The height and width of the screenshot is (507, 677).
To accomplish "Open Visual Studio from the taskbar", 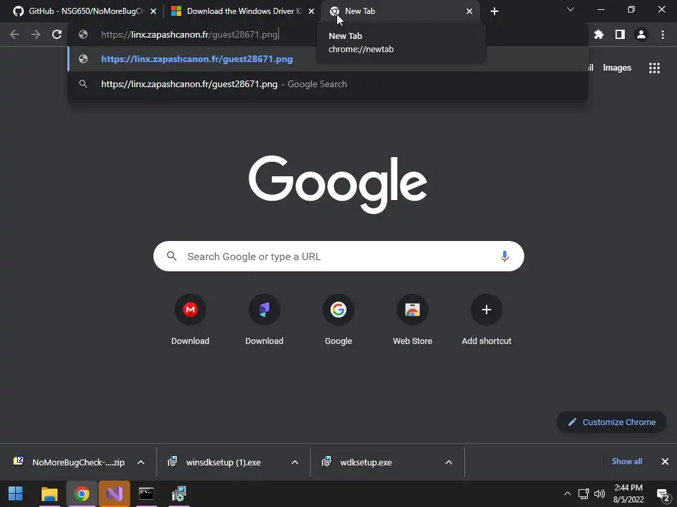I will [114, 494].
